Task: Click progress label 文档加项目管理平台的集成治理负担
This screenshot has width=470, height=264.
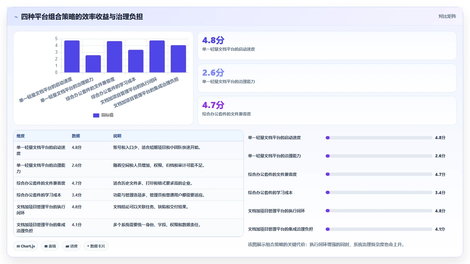Action: (280, 229)
